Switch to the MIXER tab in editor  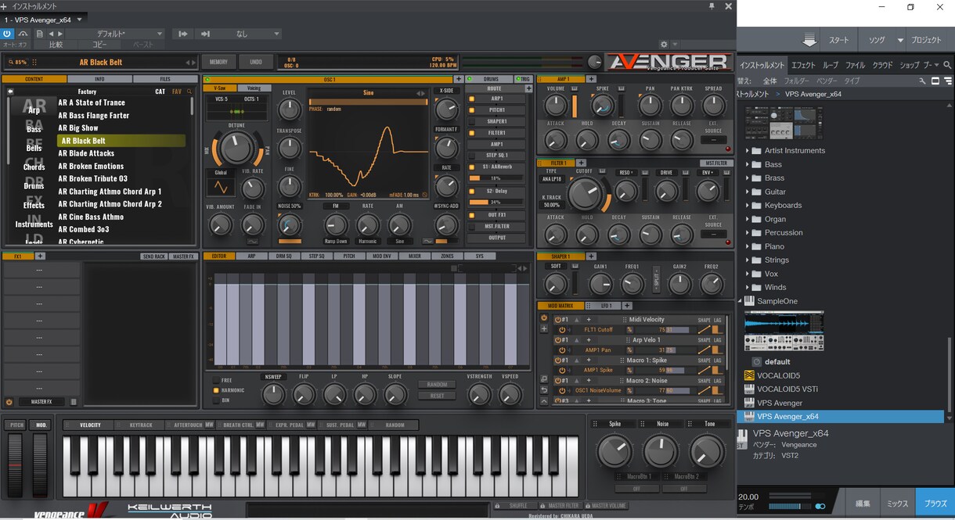click(414, 256)
